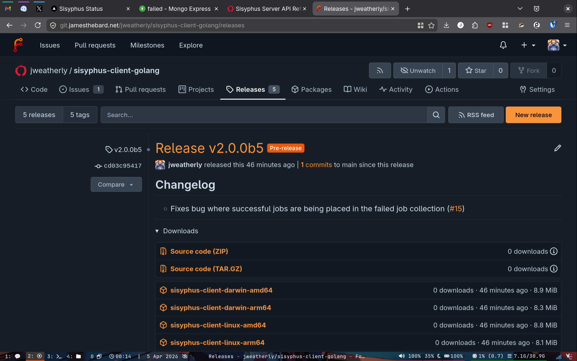Open the Activity repository tab
The height and width of the screenshot is (361, 577).
point(396,89)
